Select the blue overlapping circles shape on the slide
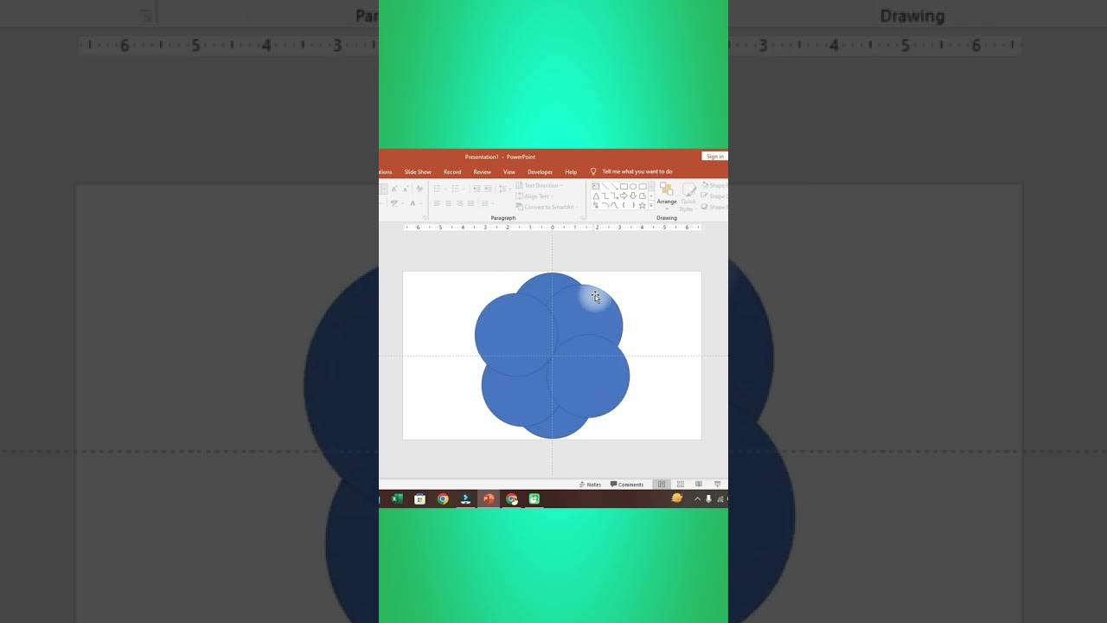 click(x=552, y=356)
